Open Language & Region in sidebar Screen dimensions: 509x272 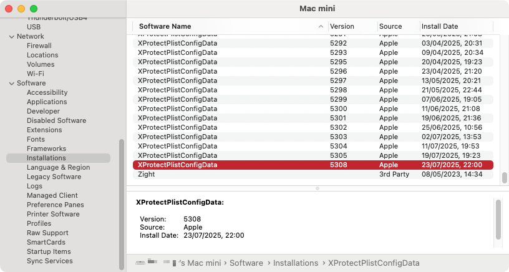point(59,167)
